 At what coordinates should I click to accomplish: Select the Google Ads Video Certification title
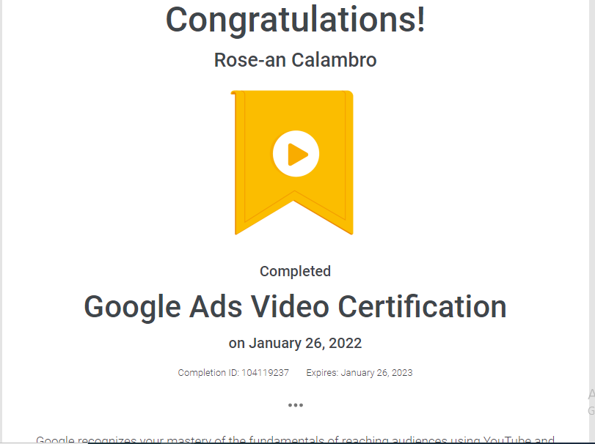296,306
